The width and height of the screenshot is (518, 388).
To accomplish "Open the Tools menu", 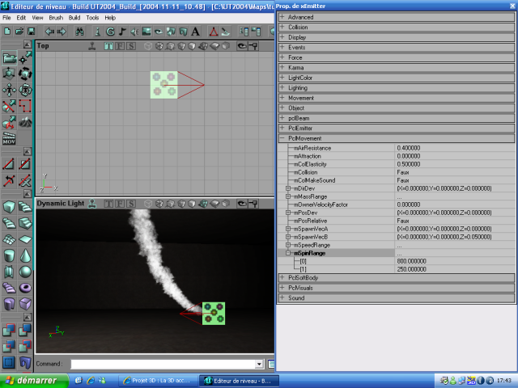I will pyautogui.click(x=93, y=17).
